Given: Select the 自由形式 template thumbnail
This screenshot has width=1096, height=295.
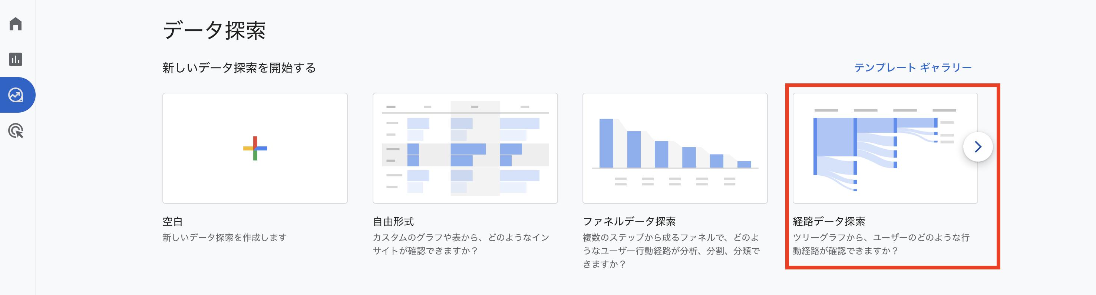Looking at the screenshot, I should click(465, 148).
